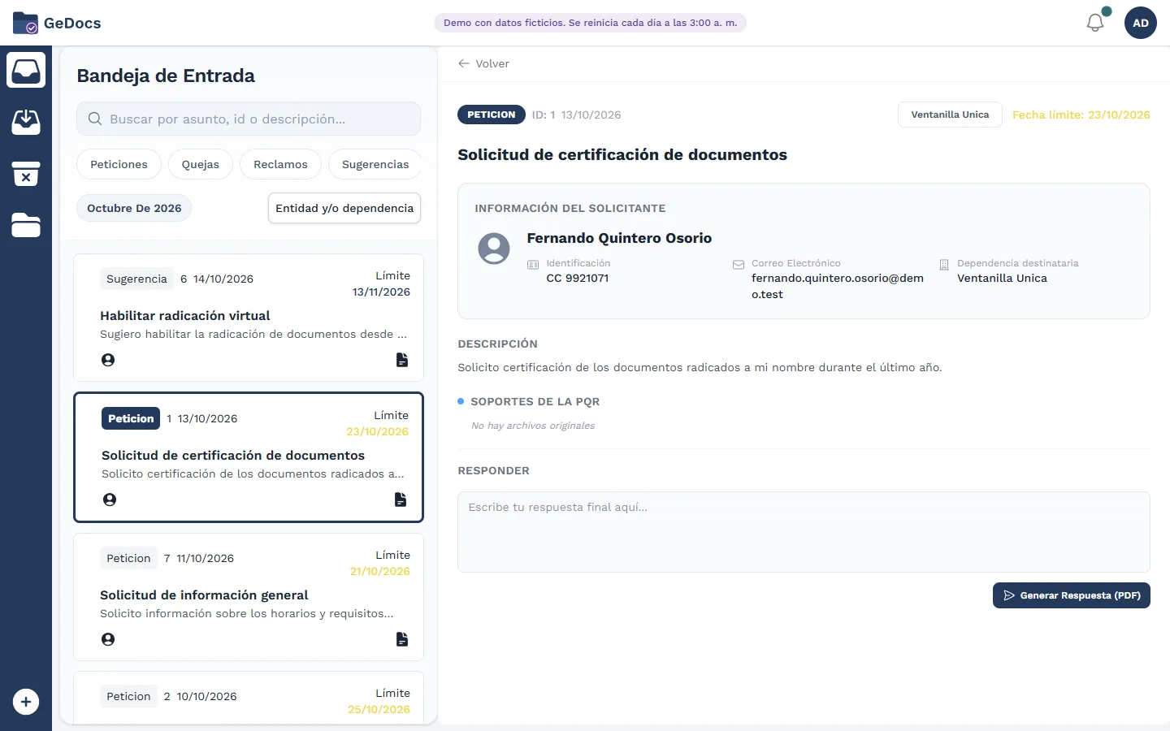The image size is (1170, 731).
Task: Click user icon on Solicitud de certificación card
Action: click(x=110, y=500)
